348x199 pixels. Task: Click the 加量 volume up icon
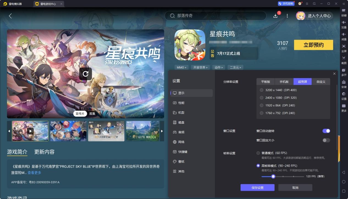click(344, 22)
